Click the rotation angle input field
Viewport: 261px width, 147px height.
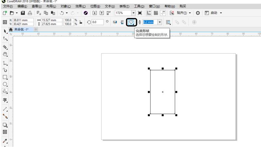click(x=97, y=22)
